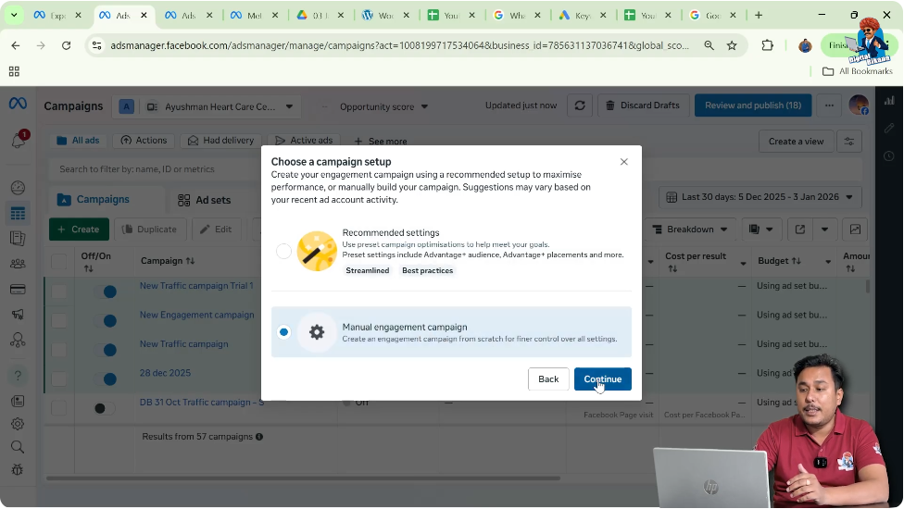Select the Active ads filter
The height and width of the screenshot is (509, 904).
coord(304,140)
